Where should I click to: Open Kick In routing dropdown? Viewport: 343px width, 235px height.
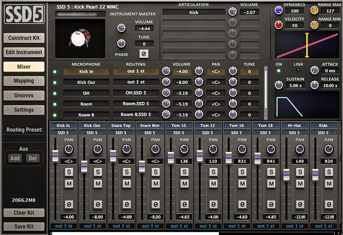click(136, 71)
